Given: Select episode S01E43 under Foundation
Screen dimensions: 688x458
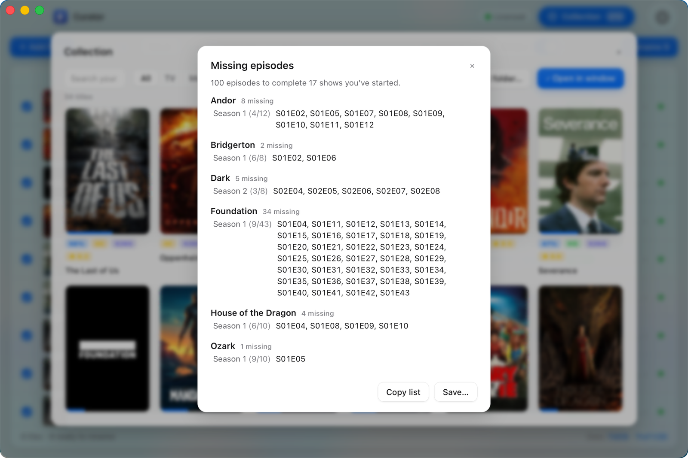Looking at the screenshot, I should (x=395, y=293).
